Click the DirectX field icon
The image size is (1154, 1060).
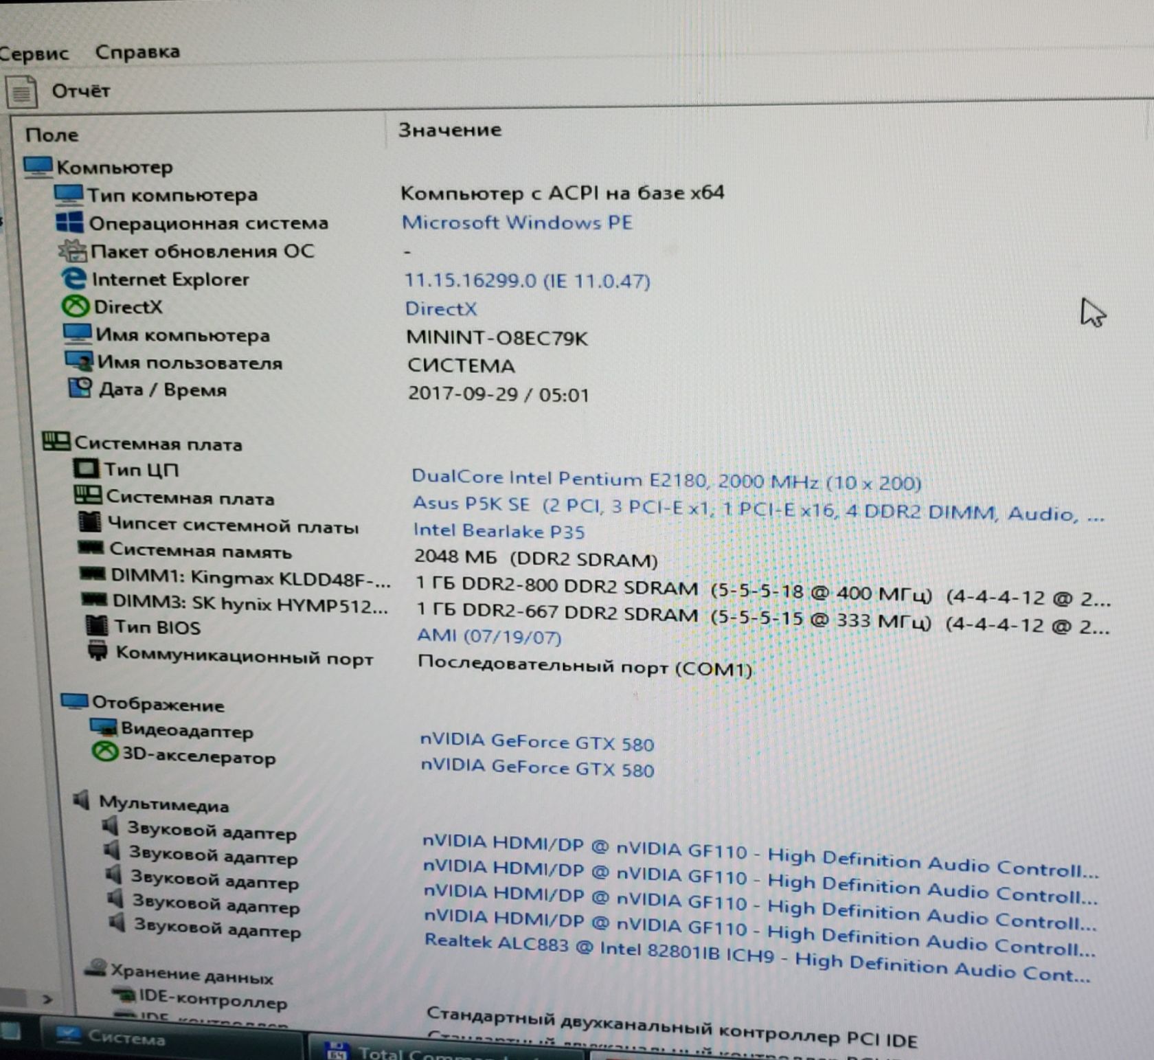[76, 306]
